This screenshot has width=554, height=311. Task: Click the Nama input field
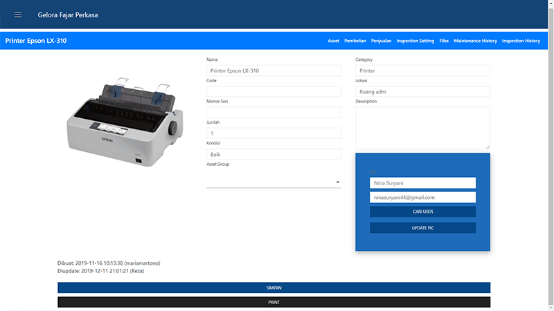(x=274, y=70)
